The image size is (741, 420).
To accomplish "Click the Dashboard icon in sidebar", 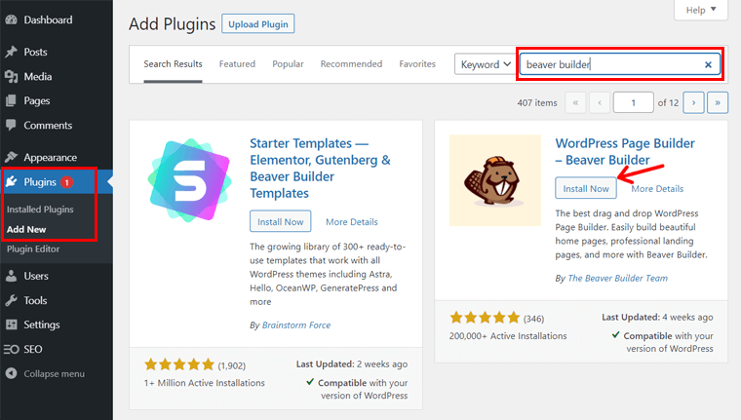I will coord(11,19).
